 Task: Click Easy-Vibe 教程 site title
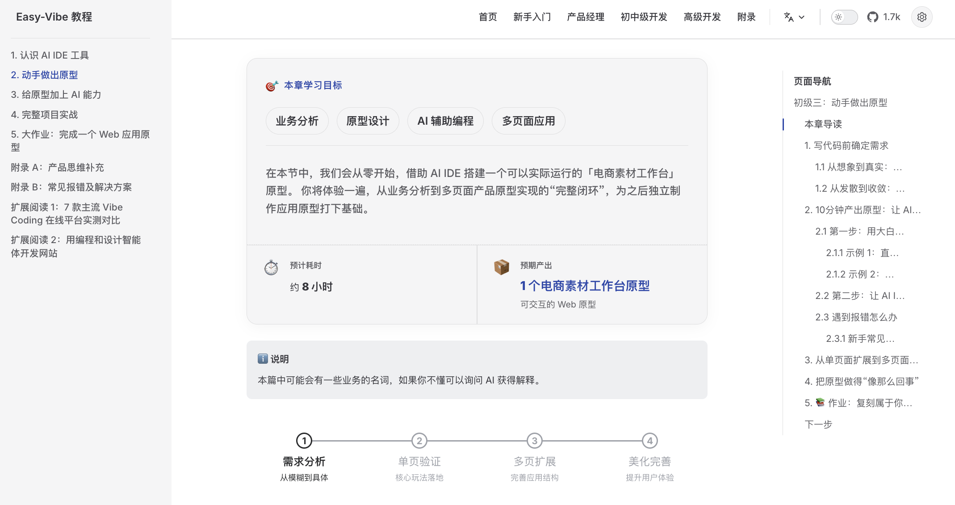click(x=54, y=17)
